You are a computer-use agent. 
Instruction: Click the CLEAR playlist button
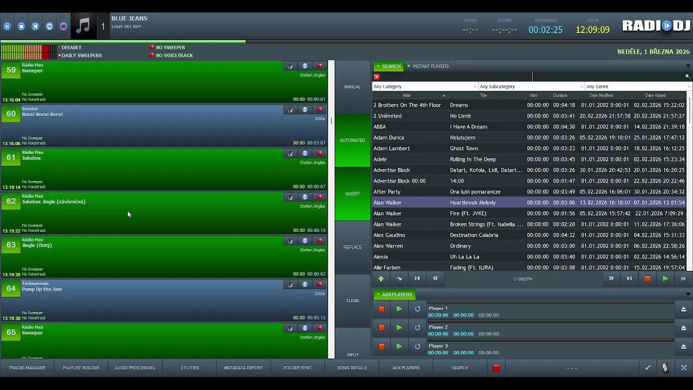pyautogui.click(x=352, y=301)
